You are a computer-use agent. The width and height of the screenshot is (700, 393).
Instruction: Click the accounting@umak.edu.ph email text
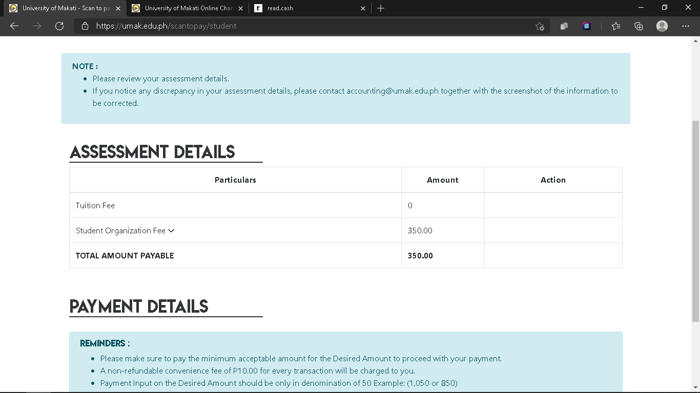click(393, 91)
